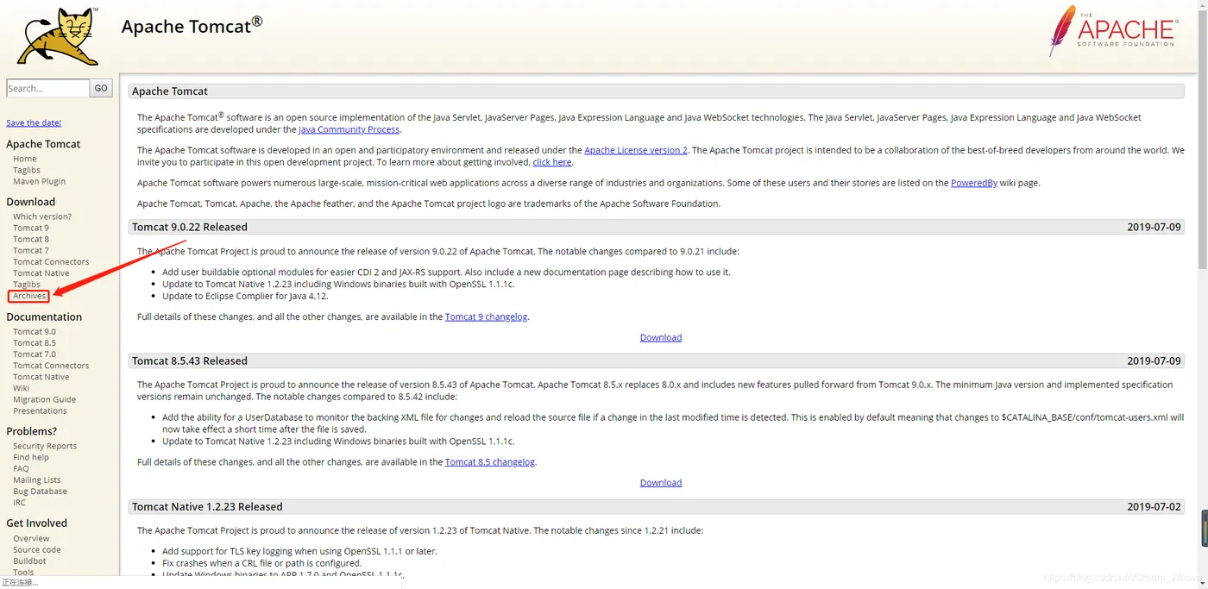
Task: Click Download under Tomcat 9.0.22 Released
Action: [661, 337]
